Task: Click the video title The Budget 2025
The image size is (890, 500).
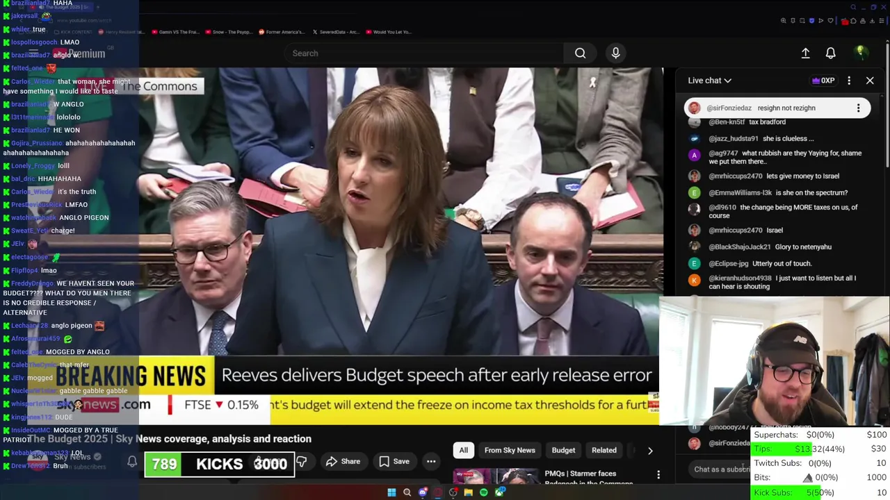Action: (x=169, y=439)
